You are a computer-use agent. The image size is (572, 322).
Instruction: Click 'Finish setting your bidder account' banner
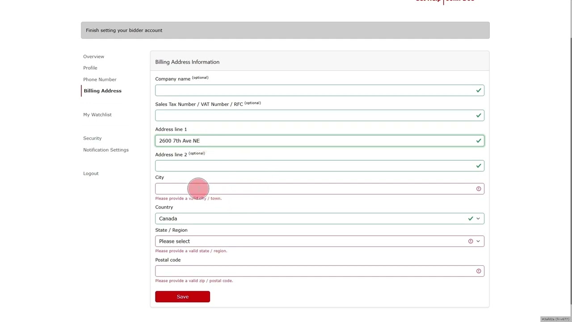(285, 30)
